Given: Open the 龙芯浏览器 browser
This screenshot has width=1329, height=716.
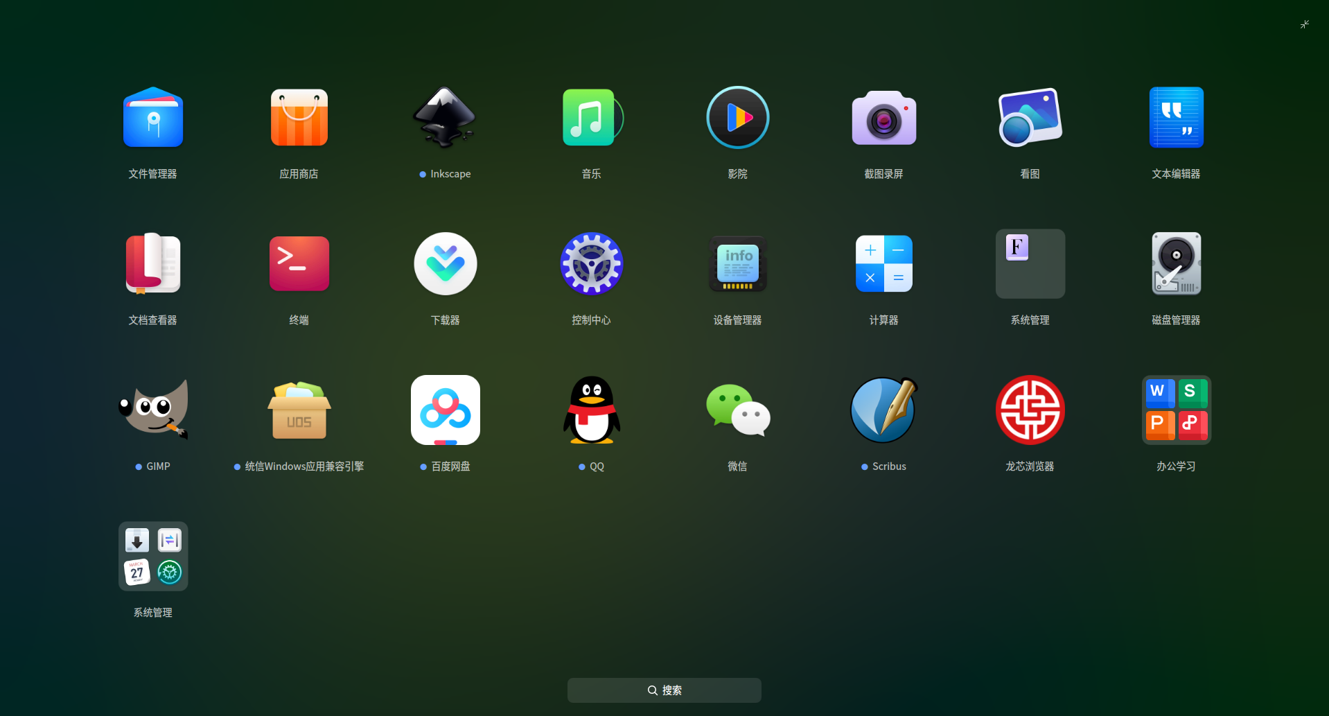Looking at the screenshot, I should pos(1030,410).
